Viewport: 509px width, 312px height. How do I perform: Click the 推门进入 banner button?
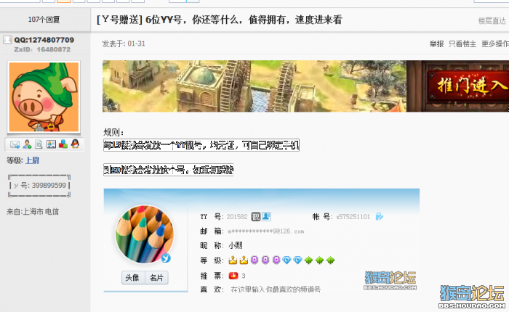(x=470, y=86)
